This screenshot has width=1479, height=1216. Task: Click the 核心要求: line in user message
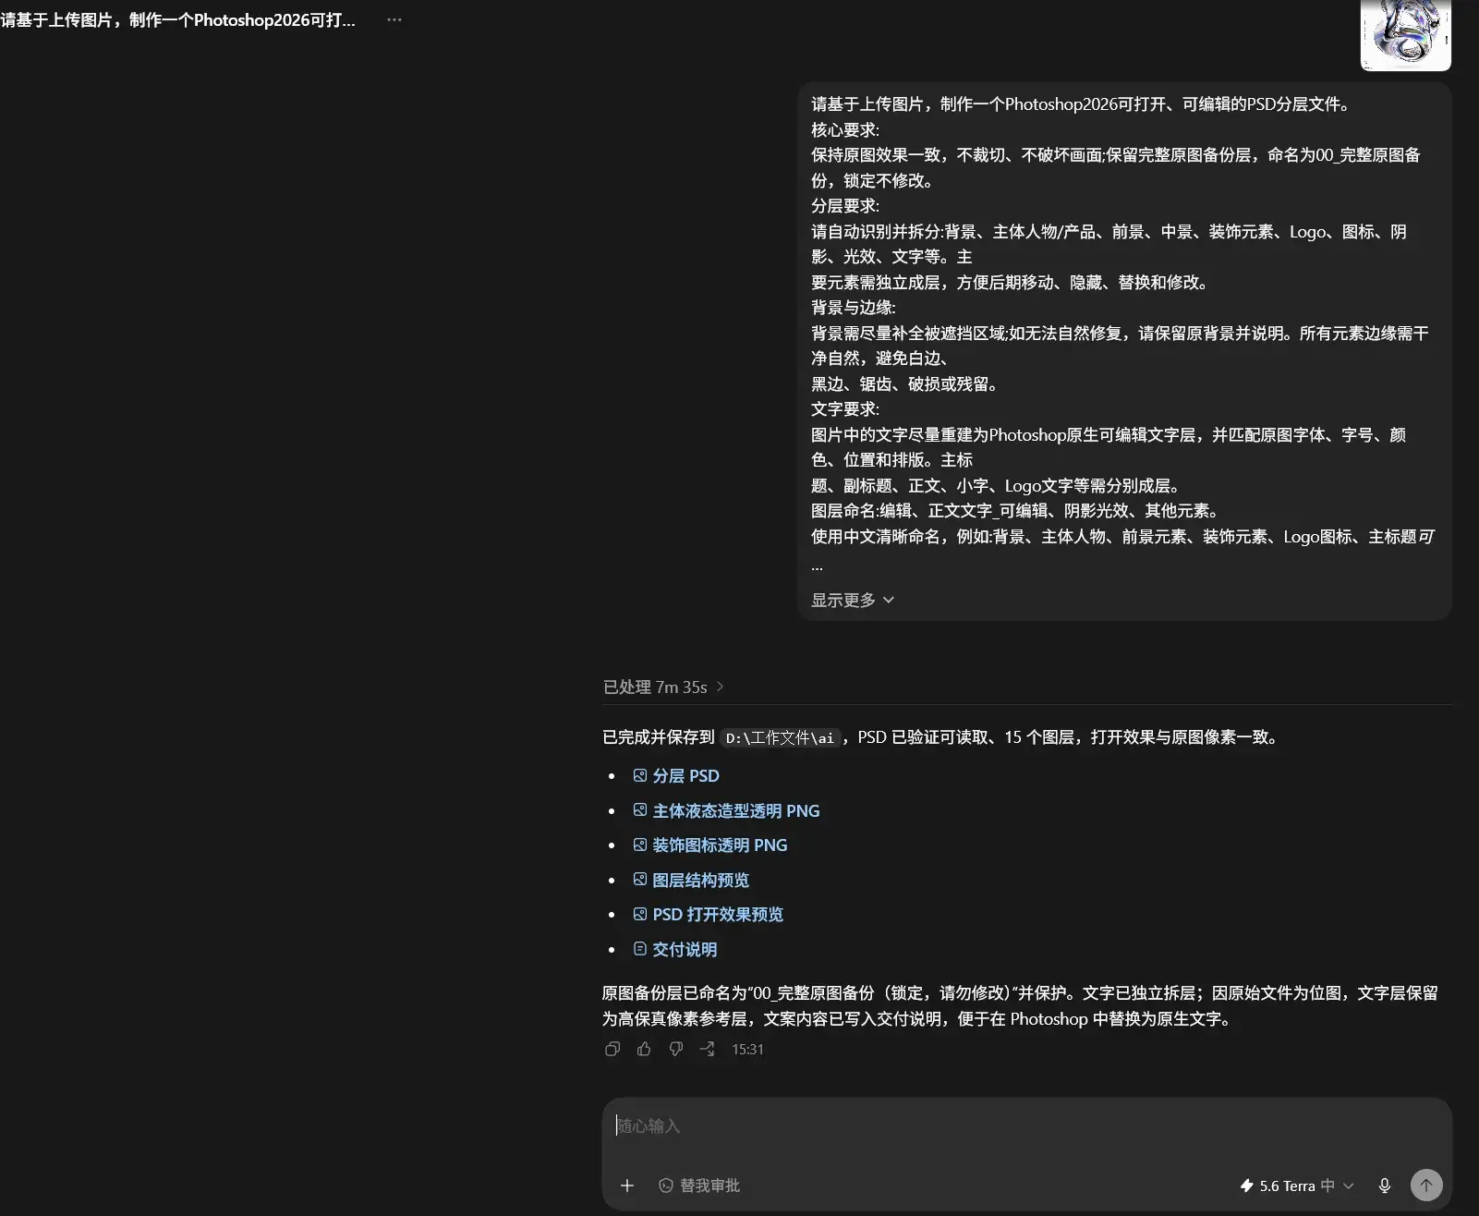coord(845,129)
